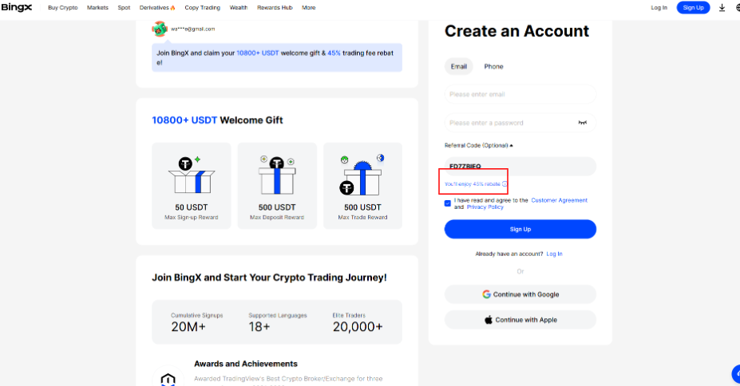The height and width of the screenshot is (386, 740).
Task: Click the referrer email wa***e@gmail.com
Action: coord(192,29)
